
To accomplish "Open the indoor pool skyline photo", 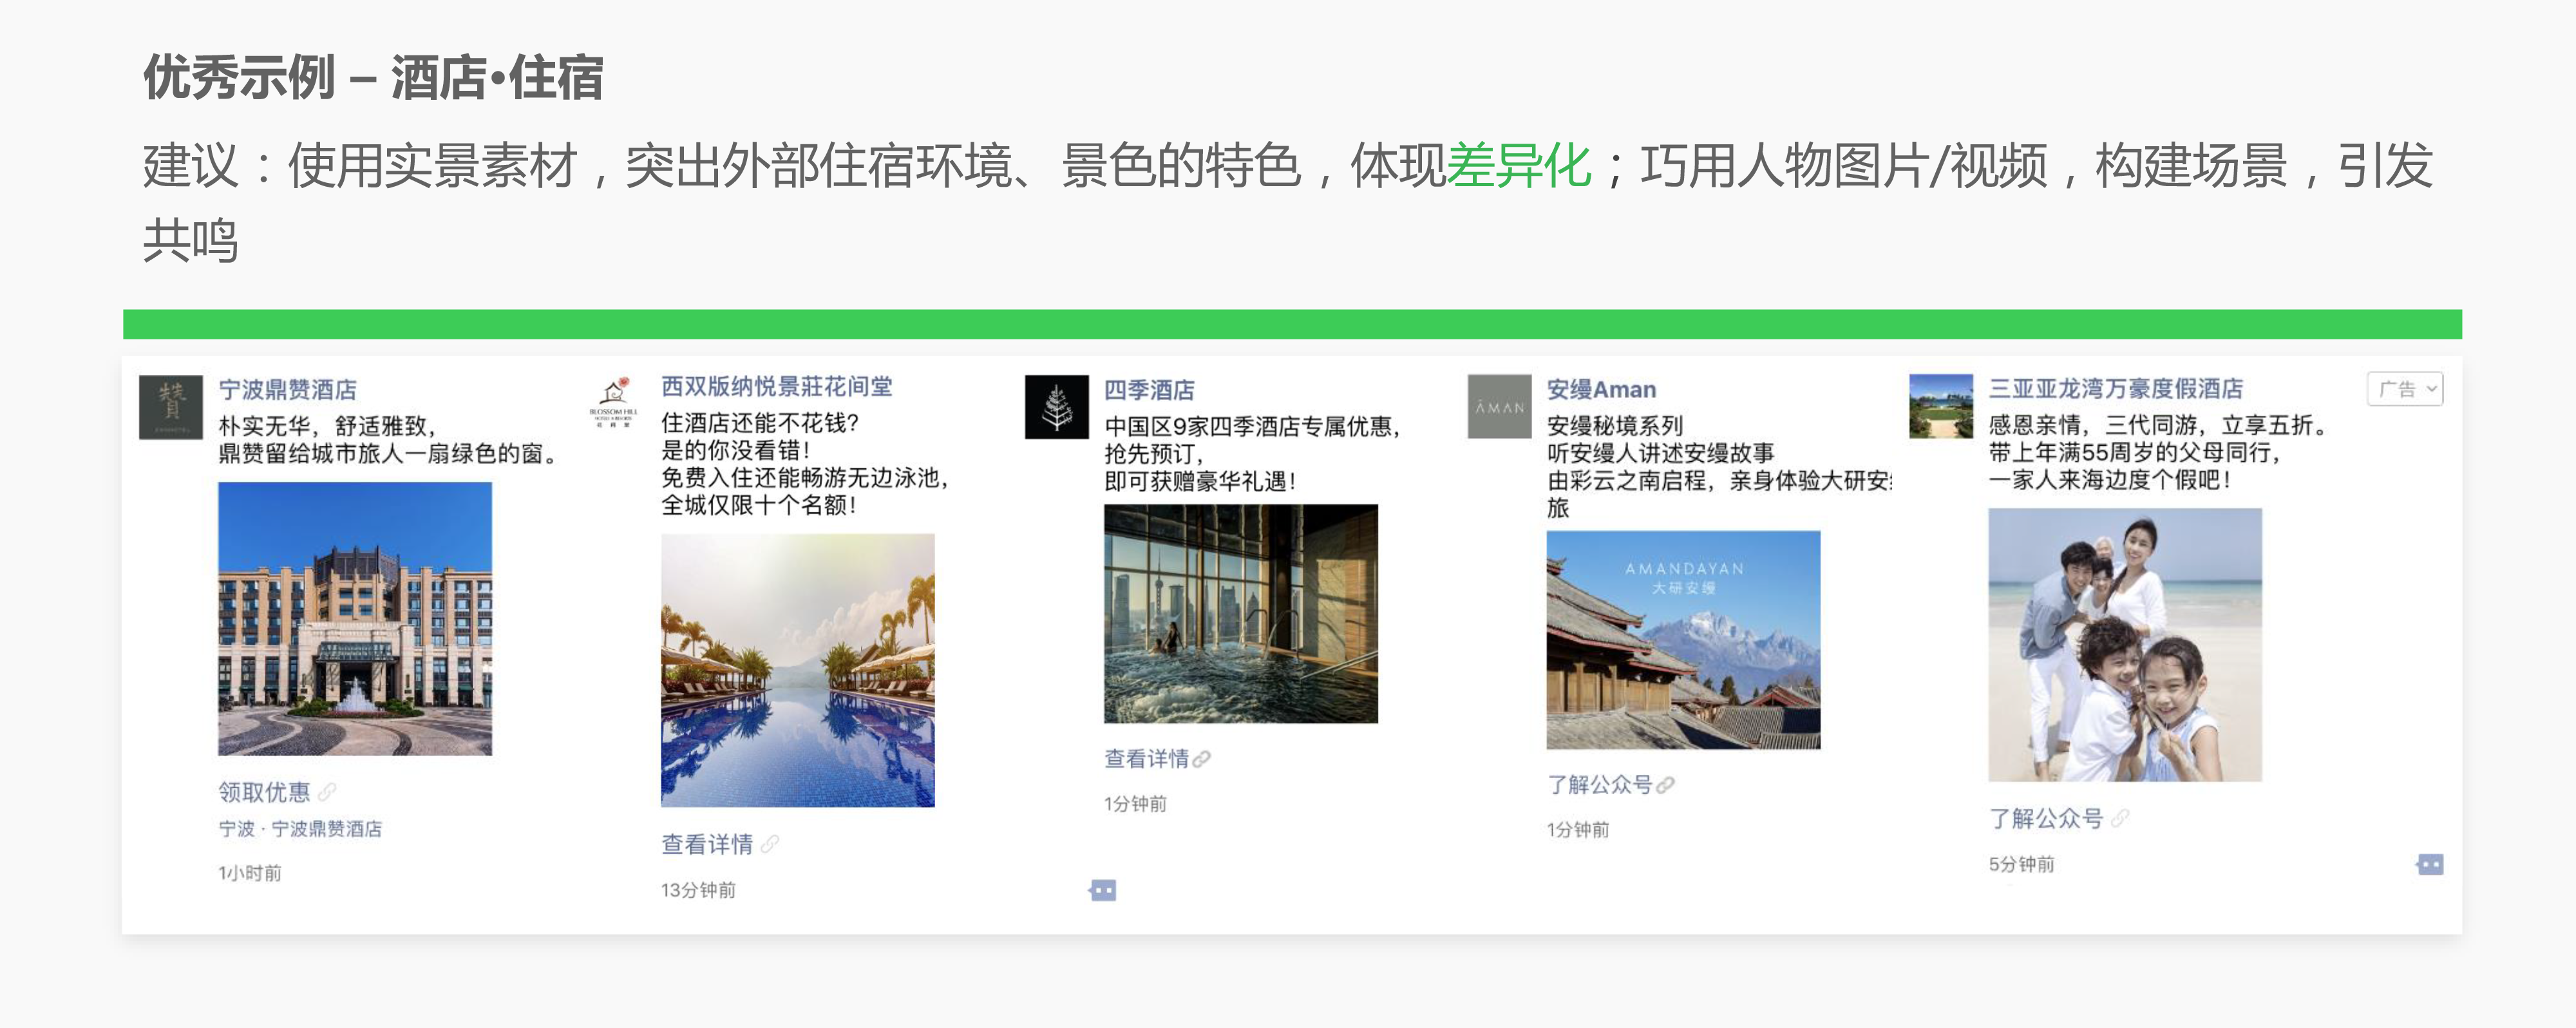I will click(1241, 614).
